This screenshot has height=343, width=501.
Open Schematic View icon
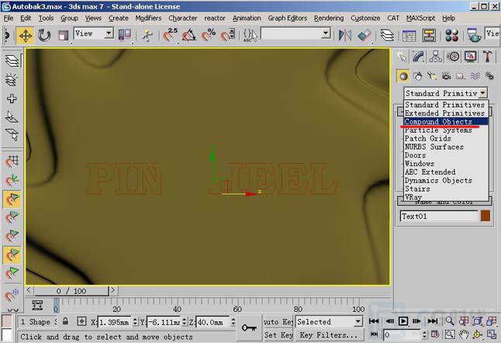429,35
